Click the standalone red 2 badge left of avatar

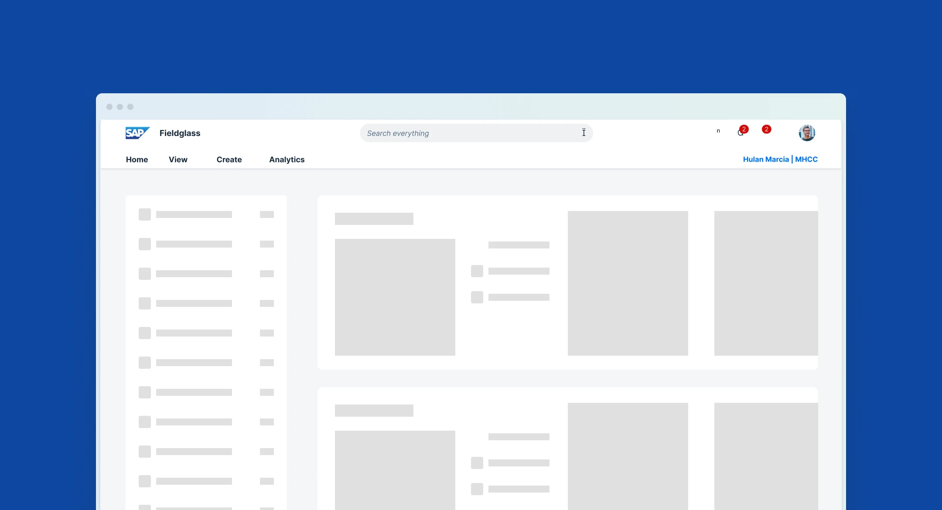click(766, 129)
